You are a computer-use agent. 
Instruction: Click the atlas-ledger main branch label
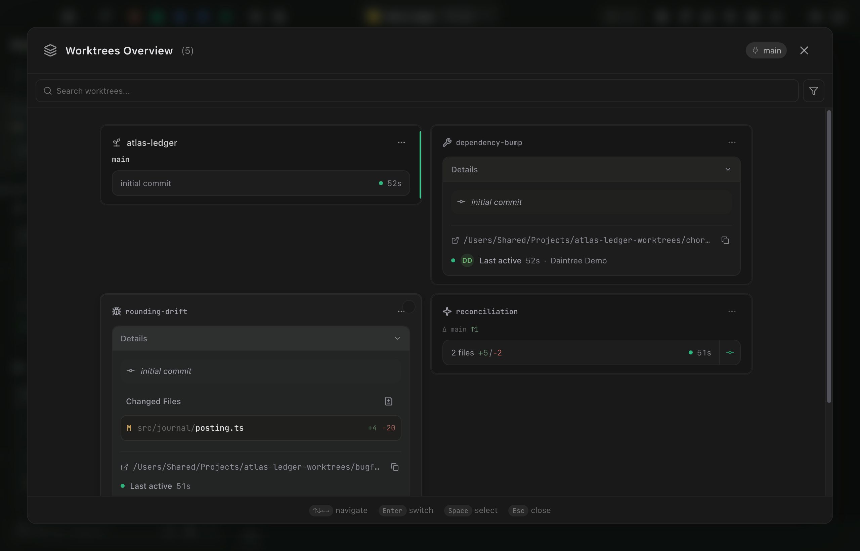pos(121,160)
